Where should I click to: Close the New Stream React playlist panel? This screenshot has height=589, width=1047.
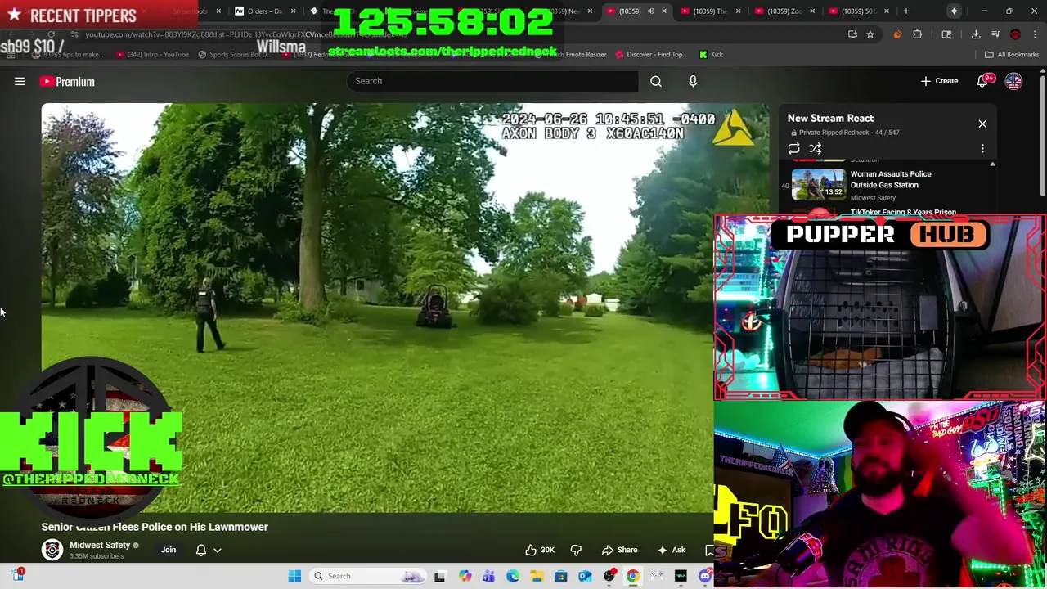click(x=982, y=124)
